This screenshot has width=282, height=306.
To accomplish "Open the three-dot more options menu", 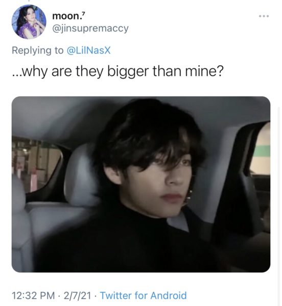I will click(264, 16).
